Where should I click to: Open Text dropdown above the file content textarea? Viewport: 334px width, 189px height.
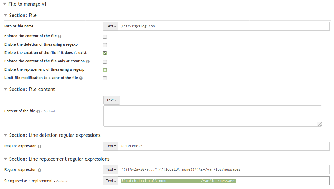point(111,100)
